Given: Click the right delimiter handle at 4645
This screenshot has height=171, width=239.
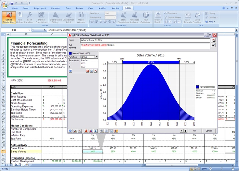Looking at the screenshot, I should (179, 61).
